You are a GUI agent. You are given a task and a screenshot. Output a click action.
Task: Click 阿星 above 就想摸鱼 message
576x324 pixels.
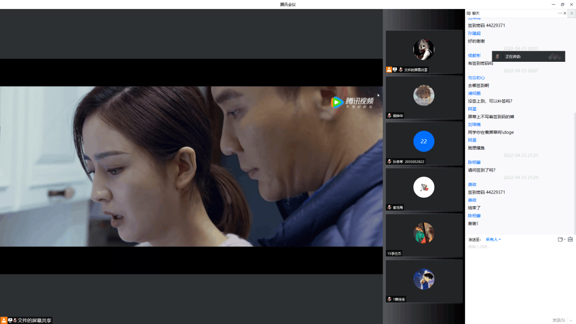click(472, 140)
